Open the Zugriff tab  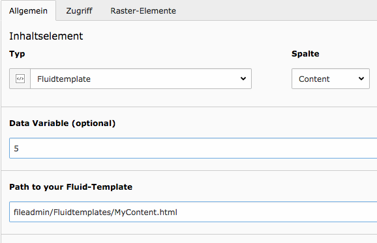79,11
